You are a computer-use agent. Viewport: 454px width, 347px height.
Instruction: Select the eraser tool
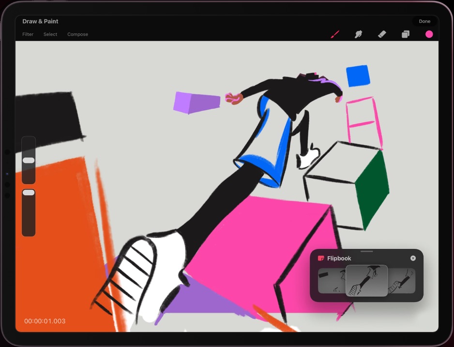pyautogui.click(x=382, y=34)
